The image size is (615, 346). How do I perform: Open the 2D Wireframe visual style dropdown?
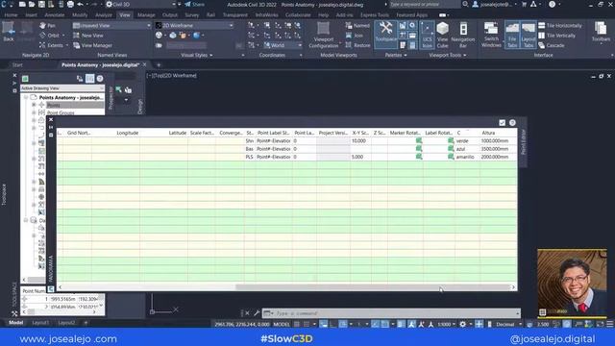pos(195,26)
